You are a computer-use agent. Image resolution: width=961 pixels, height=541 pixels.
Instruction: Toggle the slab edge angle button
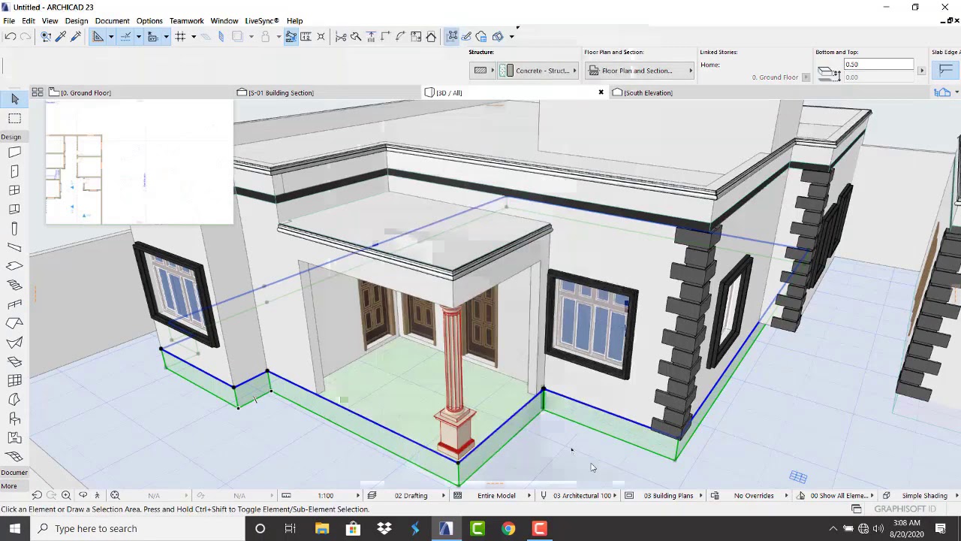coord(945,71)
